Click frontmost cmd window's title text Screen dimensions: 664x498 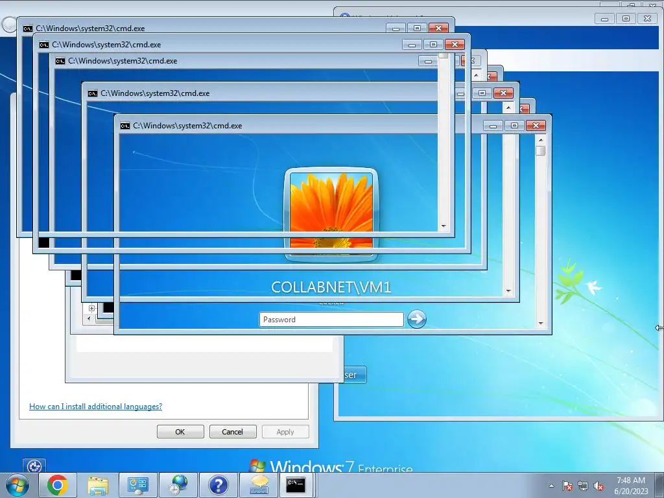(x=187, y=126)
